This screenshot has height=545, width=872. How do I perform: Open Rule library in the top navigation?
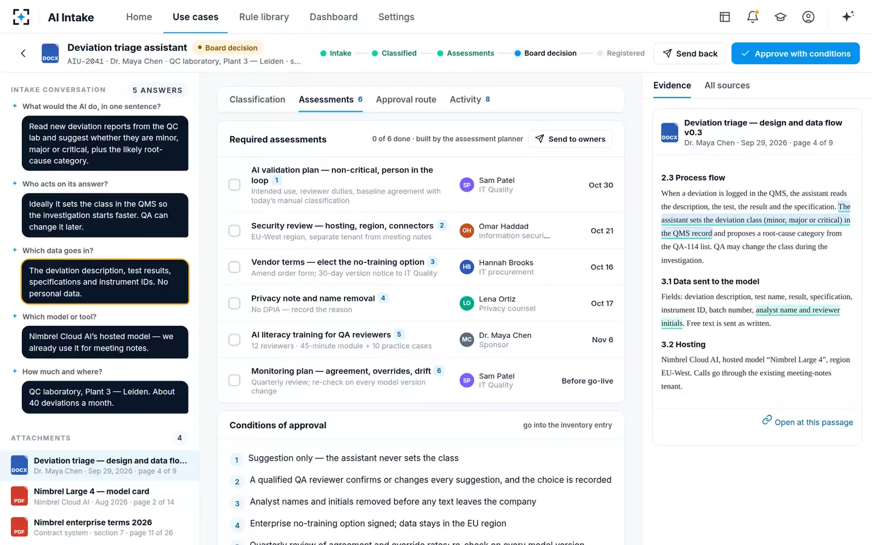264,17
